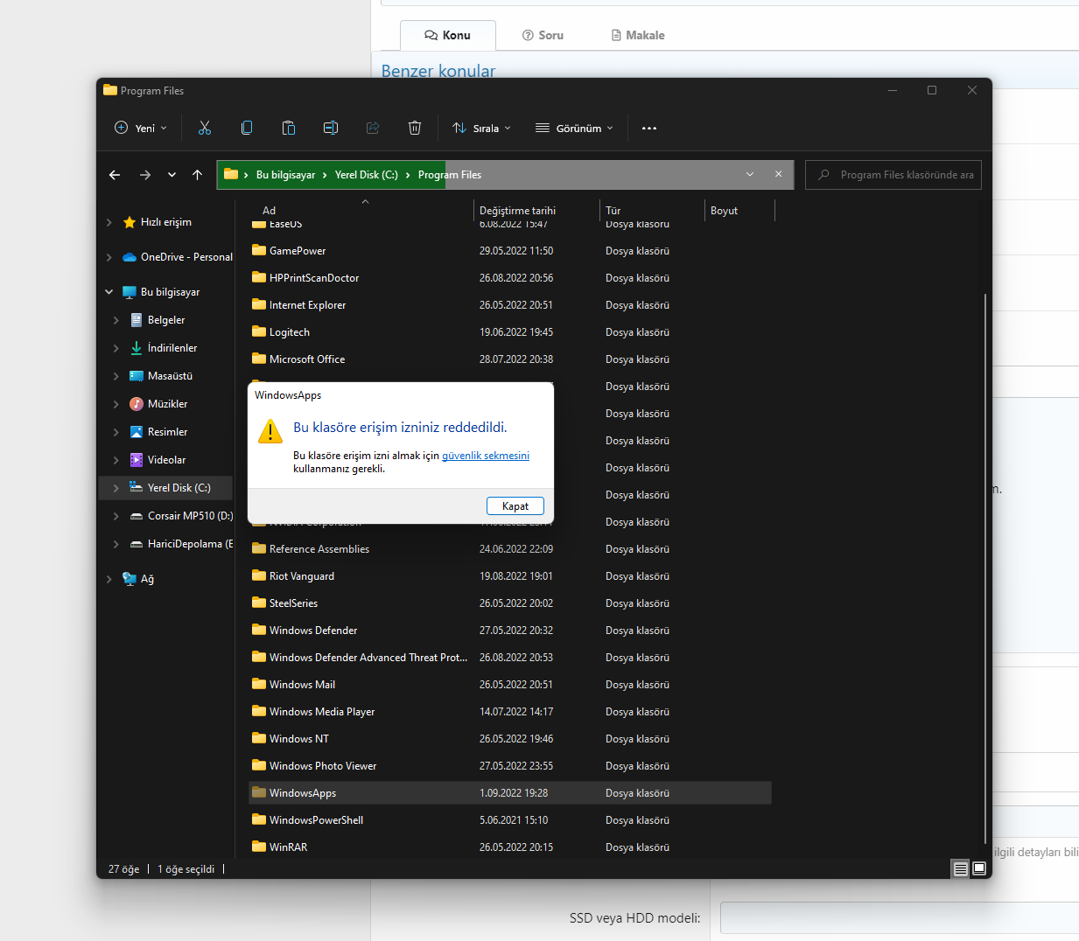Screen dimensions: 1079x941
Task: Select Masaüstü in the navigation pane
Action: [170, 376]
